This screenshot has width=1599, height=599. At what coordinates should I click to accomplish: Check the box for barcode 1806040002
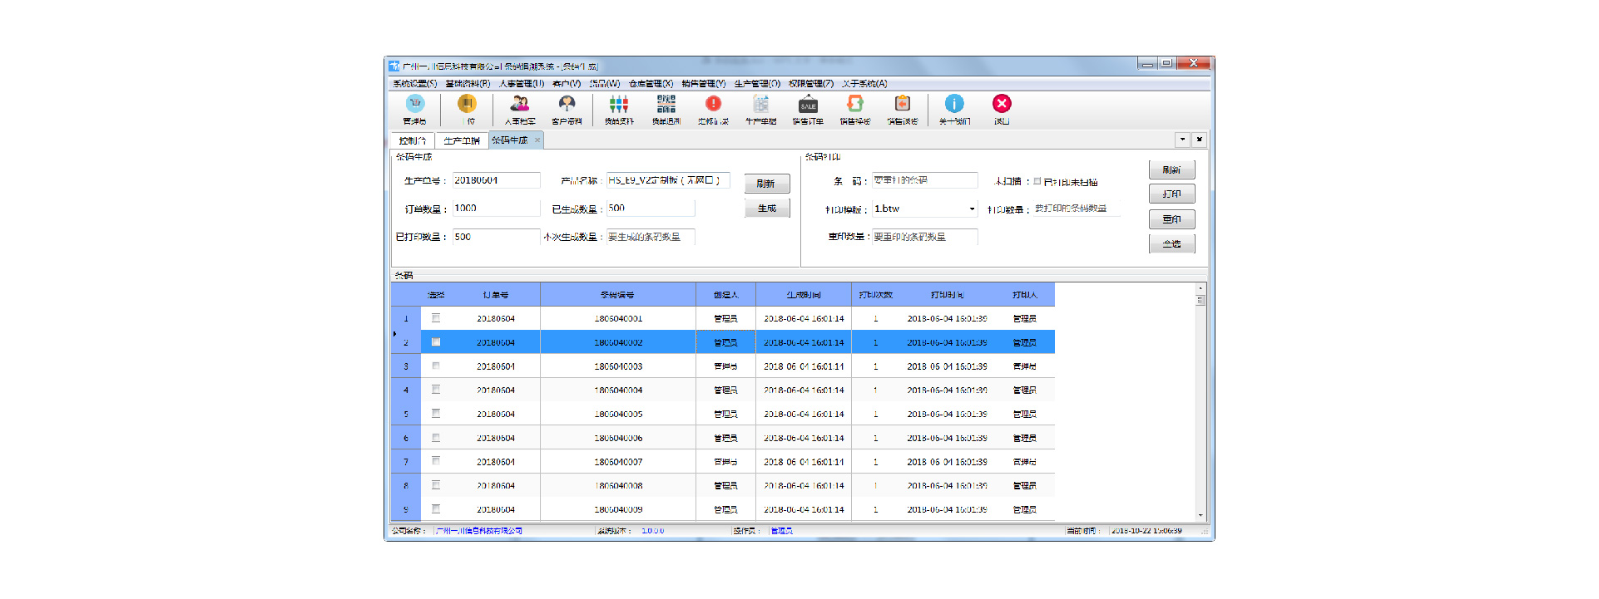[436, 342]
